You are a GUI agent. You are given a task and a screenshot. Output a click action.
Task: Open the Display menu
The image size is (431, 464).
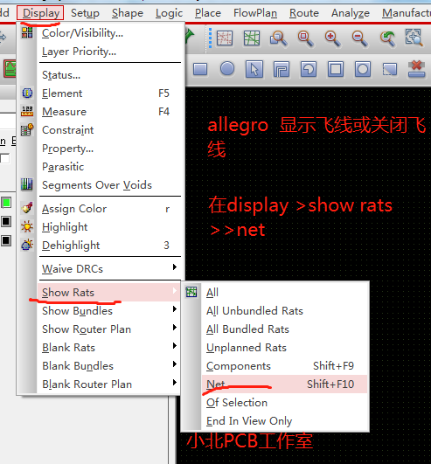pyautogui.click(x=40, y=13)
